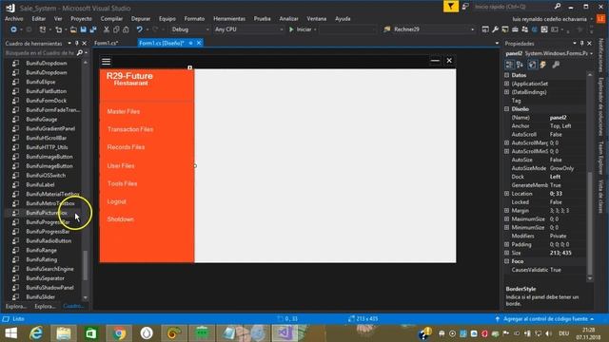Open the Proyecto menu

pos(81,19)
